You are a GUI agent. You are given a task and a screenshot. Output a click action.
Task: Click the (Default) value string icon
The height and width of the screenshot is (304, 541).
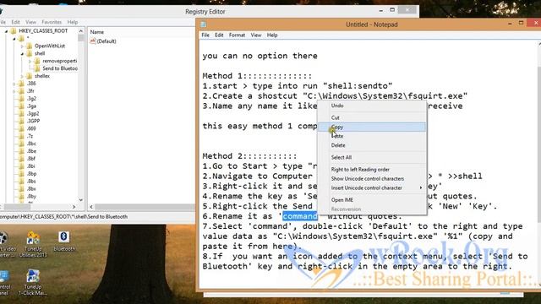tap(92, 41)
